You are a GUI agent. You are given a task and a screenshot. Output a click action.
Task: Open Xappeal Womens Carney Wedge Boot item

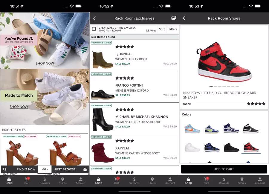coord(134,150)
